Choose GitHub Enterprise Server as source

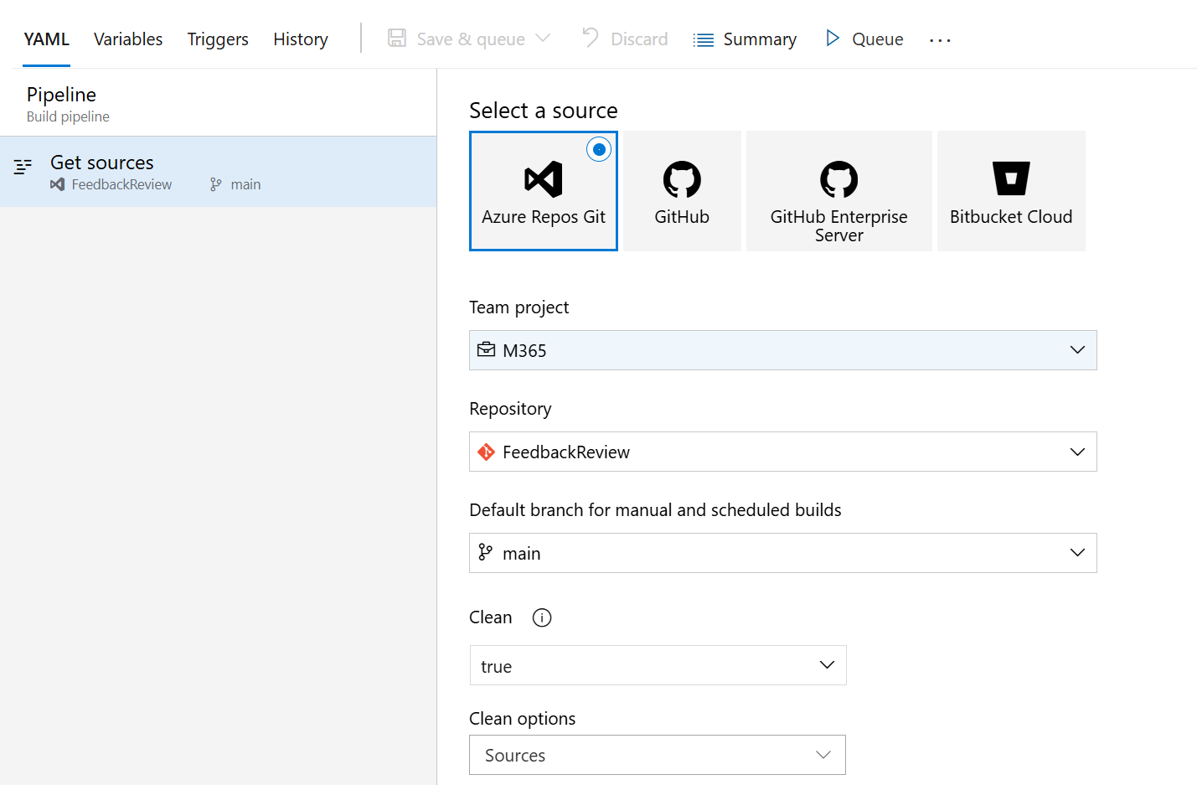coord(839,191)
